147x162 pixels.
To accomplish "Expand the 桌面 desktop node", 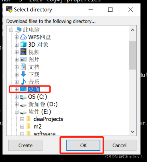I will tap(17, 89).
